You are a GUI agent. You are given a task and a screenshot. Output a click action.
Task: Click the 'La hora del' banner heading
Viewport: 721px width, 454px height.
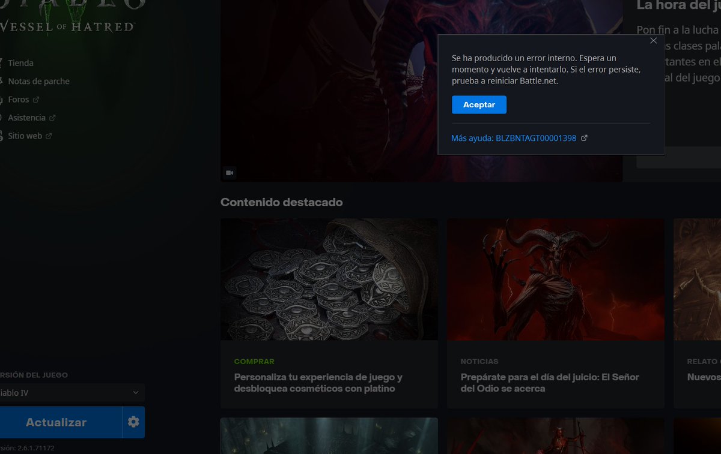pyautogui.click(x=678, y=5)
